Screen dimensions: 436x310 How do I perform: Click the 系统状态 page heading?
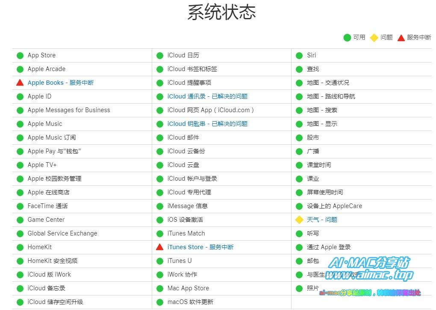click(x=221, y=12)
